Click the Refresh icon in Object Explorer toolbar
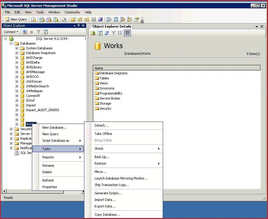The image size is (268, 219). [x=45, y=32]
